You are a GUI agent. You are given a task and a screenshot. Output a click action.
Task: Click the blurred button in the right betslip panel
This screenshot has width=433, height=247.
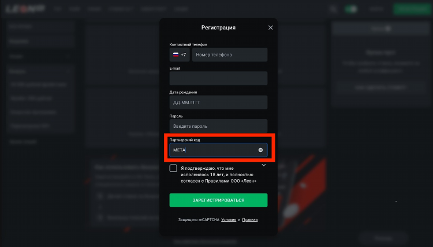tap(380, 88)
